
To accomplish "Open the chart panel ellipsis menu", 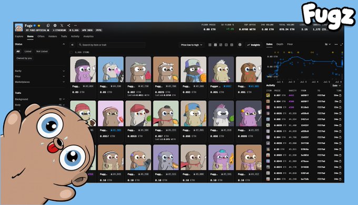I will pos(336,44).
